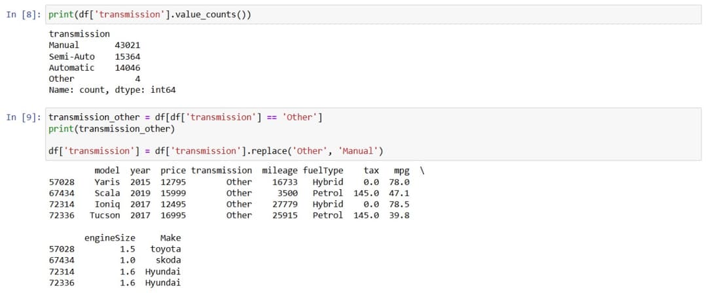The height and width of the screenshot is (293, 707).
Task: Click the count value 14046
Action: pos(128,67)
